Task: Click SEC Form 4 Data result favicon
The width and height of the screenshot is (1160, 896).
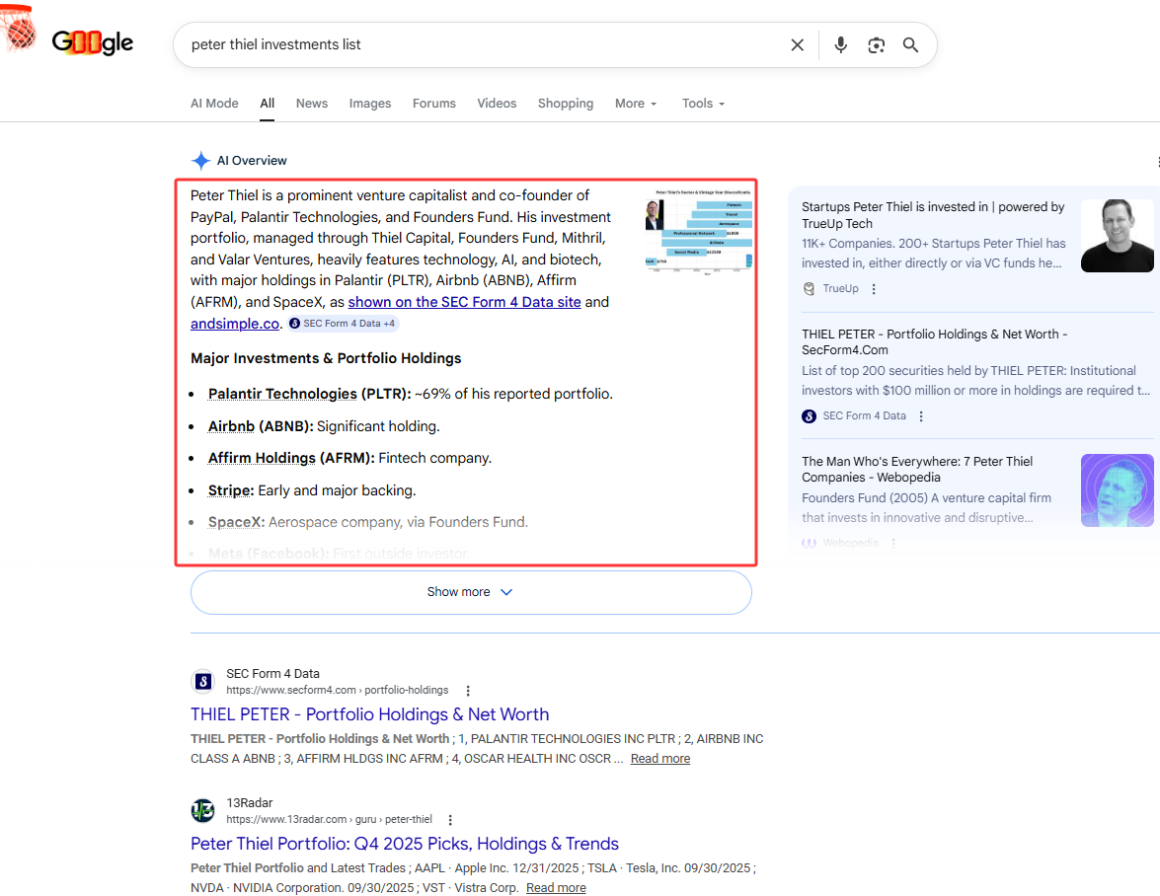Action: coord(202,681)
